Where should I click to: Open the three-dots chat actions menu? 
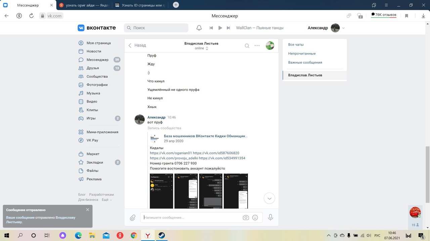click(x=257, y=46)
